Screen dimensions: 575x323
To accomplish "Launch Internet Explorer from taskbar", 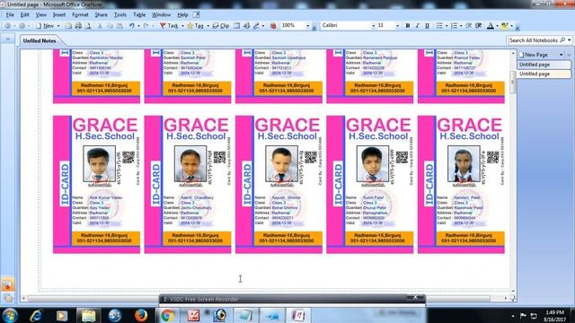I will coord(36,315).
